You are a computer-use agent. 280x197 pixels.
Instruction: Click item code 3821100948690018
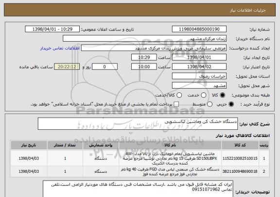pos(240,171)
